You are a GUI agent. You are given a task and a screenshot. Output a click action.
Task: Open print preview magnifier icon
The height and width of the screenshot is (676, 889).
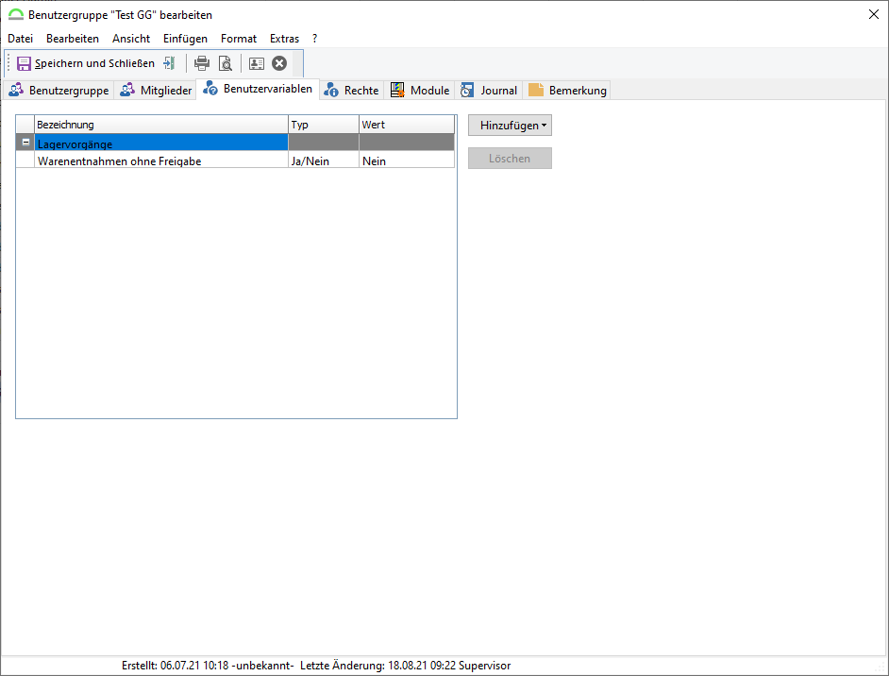coord(226,63)
